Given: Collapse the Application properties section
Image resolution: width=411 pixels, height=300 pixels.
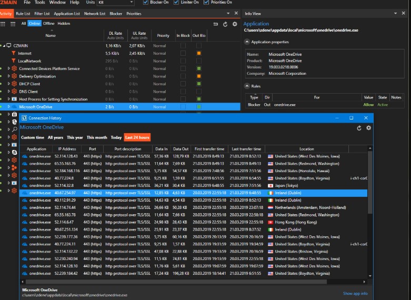Looking at the screenshot, I should [247, 42].
